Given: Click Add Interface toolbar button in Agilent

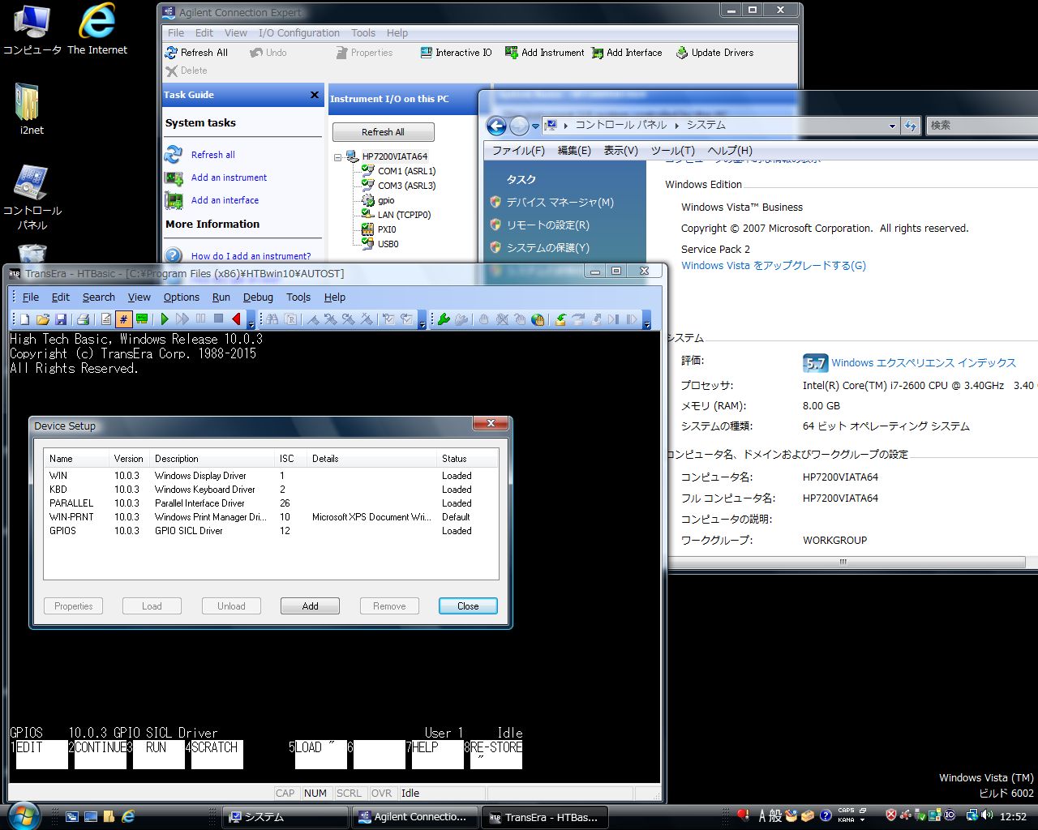Looking at the screenshot, I should [x=627, y=53].
